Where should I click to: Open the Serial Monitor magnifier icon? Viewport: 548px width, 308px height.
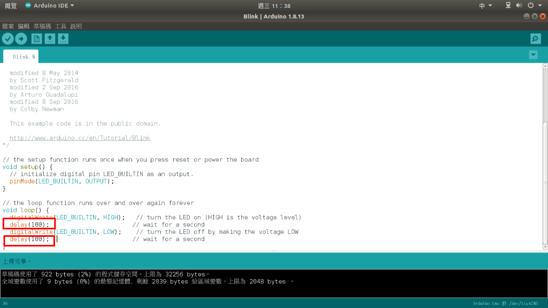coord(535,39)
